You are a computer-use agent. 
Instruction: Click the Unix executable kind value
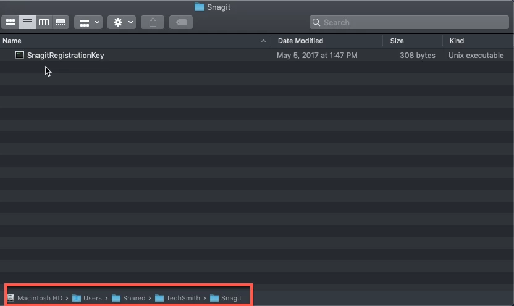[x=476, y=56]
